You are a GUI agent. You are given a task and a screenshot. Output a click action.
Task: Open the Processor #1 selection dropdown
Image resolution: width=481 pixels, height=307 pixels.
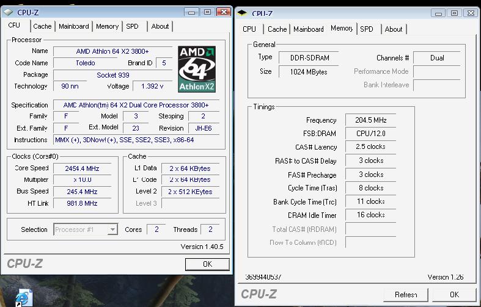pos(112,229)
